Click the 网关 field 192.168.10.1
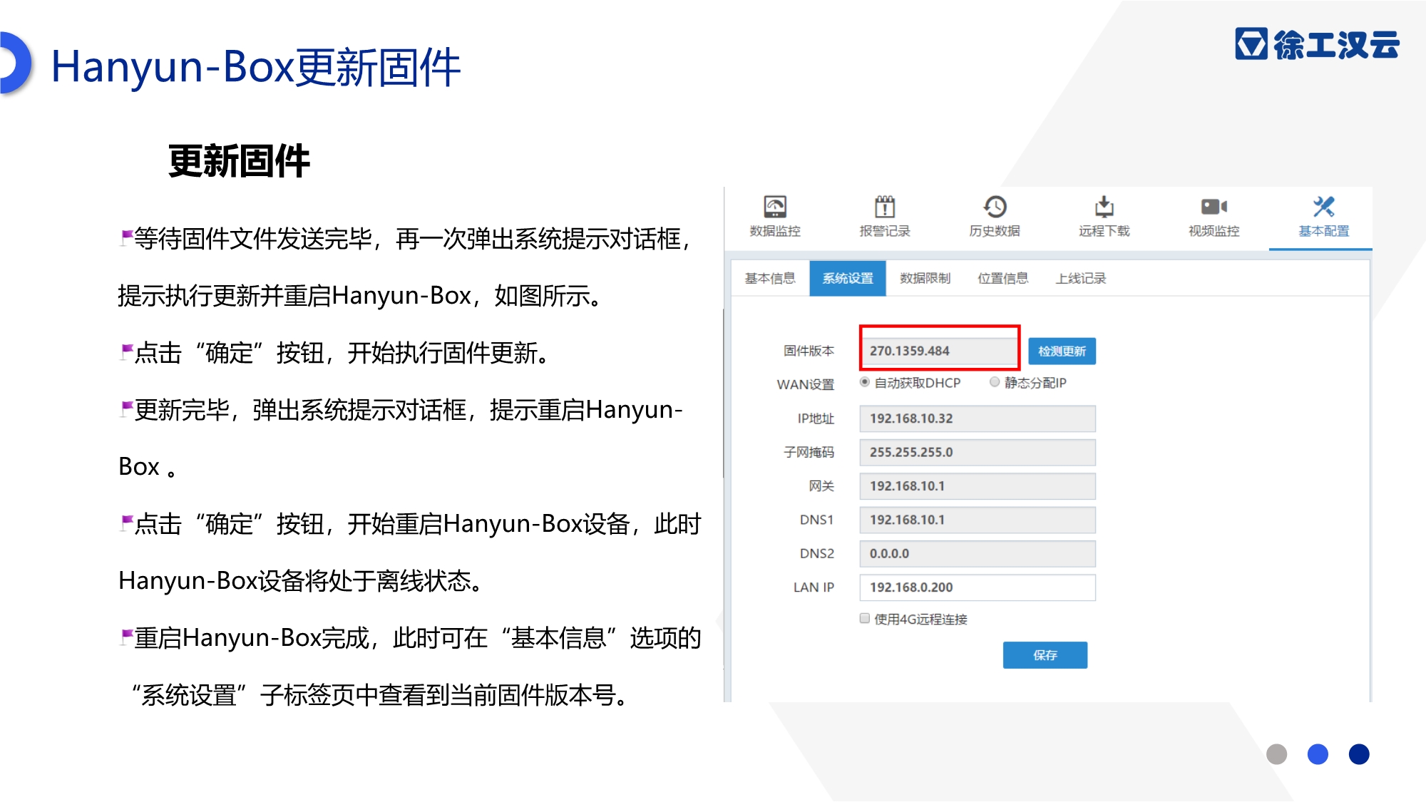1426x802 pixels. click(x=978, y=486)
